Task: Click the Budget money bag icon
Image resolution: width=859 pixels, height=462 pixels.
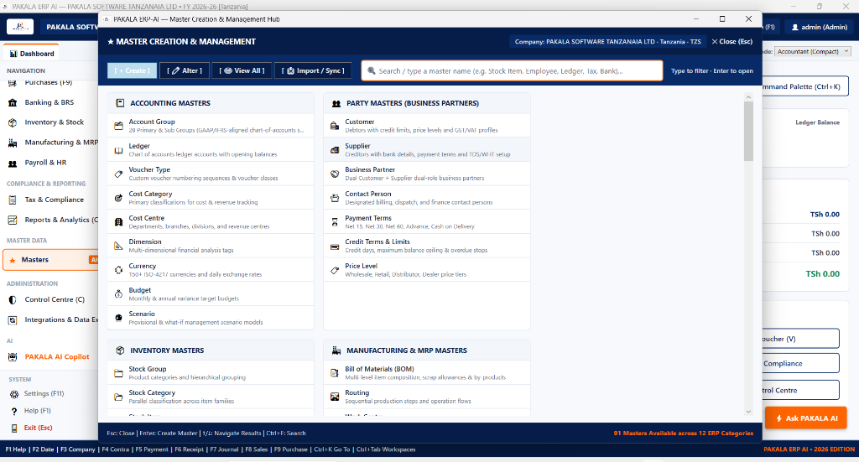Action: 118,294
